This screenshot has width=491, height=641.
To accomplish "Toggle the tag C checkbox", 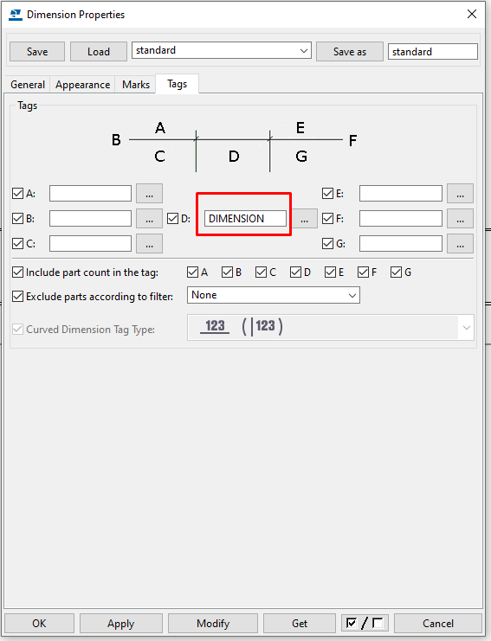I will click(17, 244).
